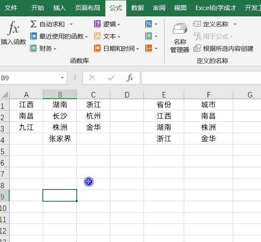Switch to the 页面布局 tab
The width and height of the screenshot is (261, 242).
coord(88,8)
